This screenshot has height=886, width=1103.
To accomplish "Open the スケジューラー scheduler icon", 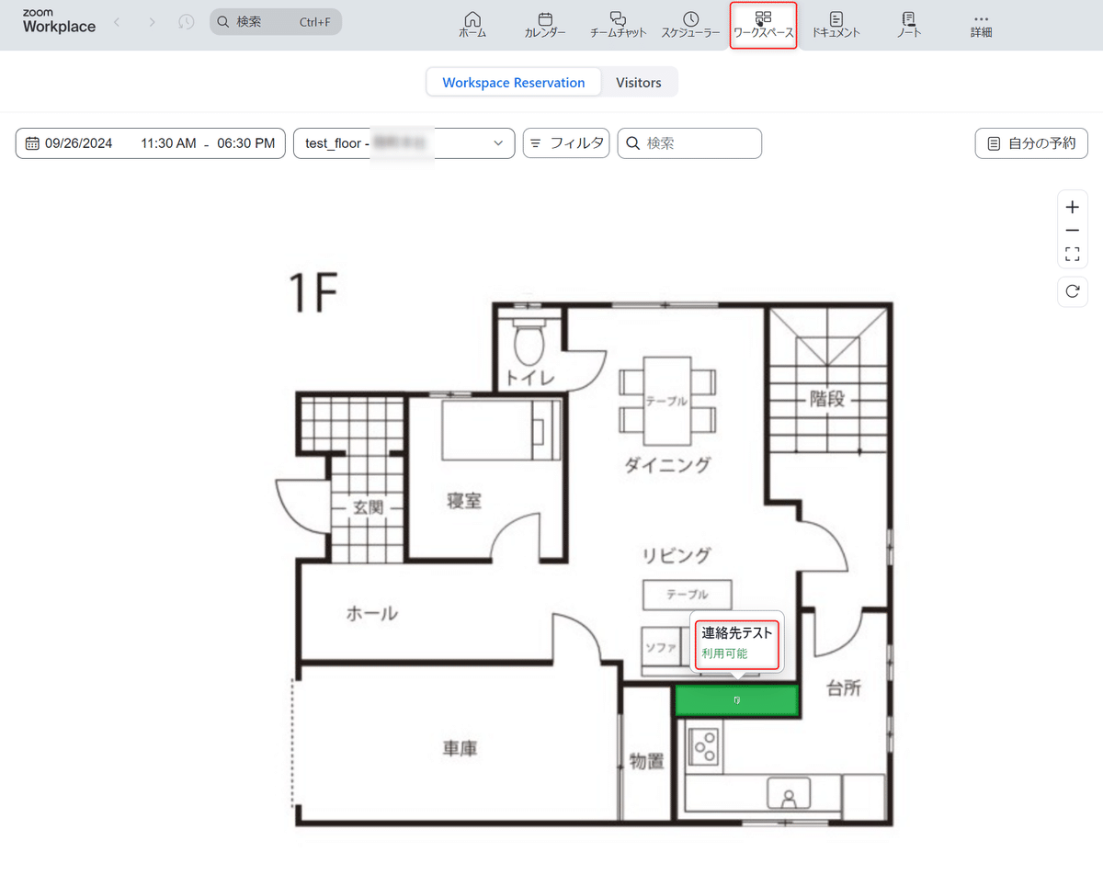I will click(x=691, y=25).
